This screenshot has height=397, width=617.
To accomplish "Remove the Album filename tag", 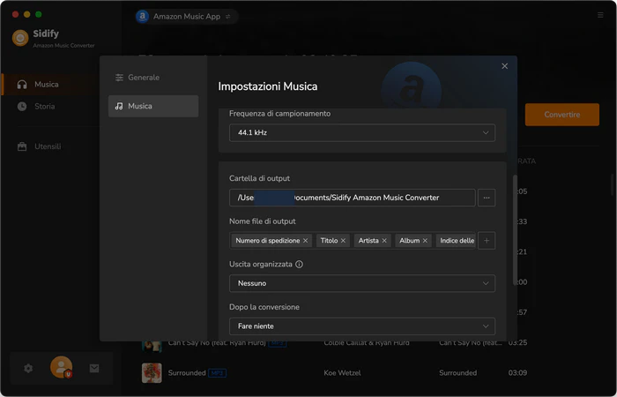I will (x=425, y=241).
